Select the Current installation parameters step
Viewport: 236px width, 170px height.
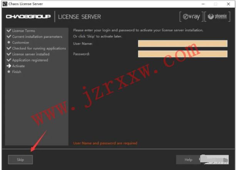point(37,37)
